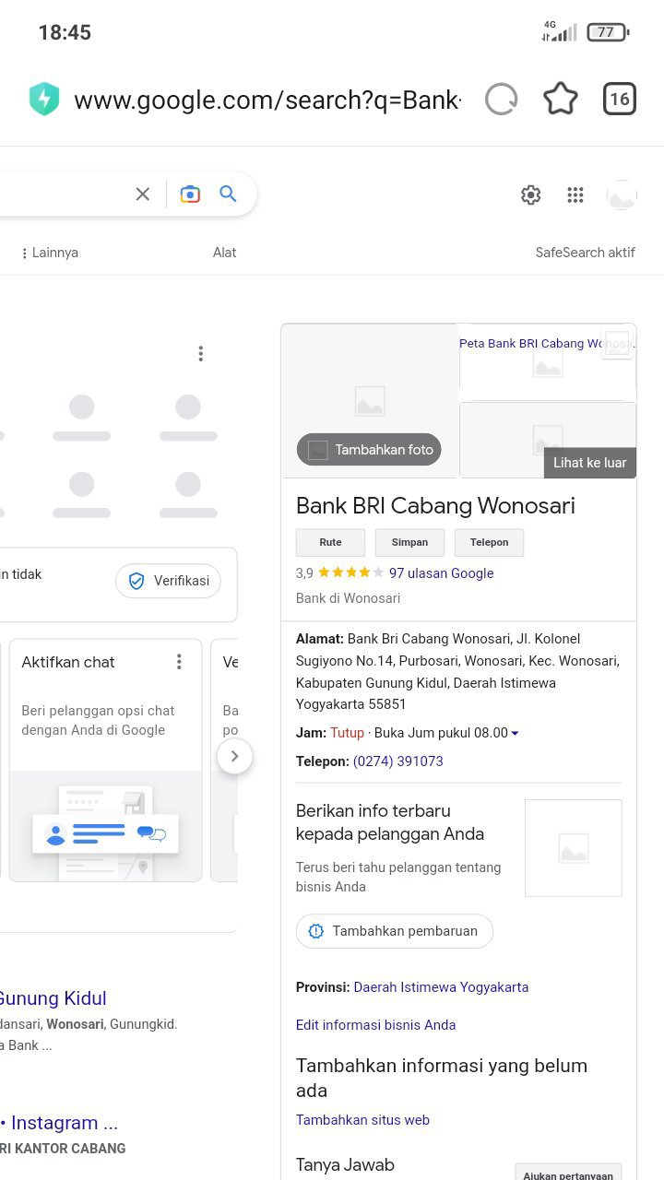Open Aktifkan chat card three-dot menu
This screenshot has width=664, height=1180.
pos(179,662)
